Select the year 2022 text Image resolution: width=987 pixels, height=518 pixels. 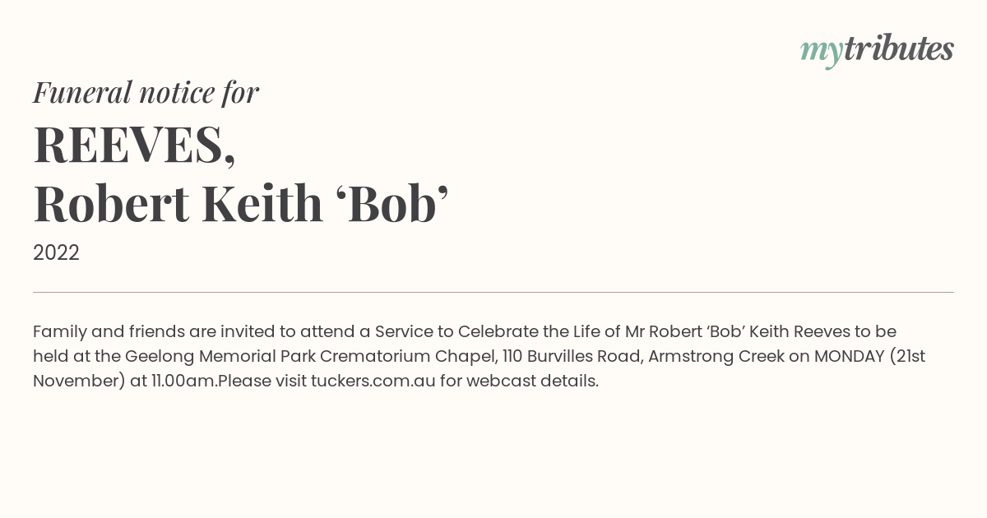point(56,253)
